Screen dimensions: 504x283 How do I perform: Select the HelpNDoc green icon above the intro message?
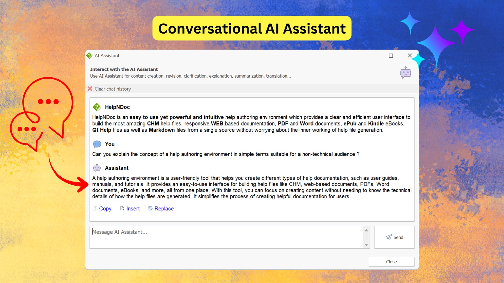click(x=97, y=107)
